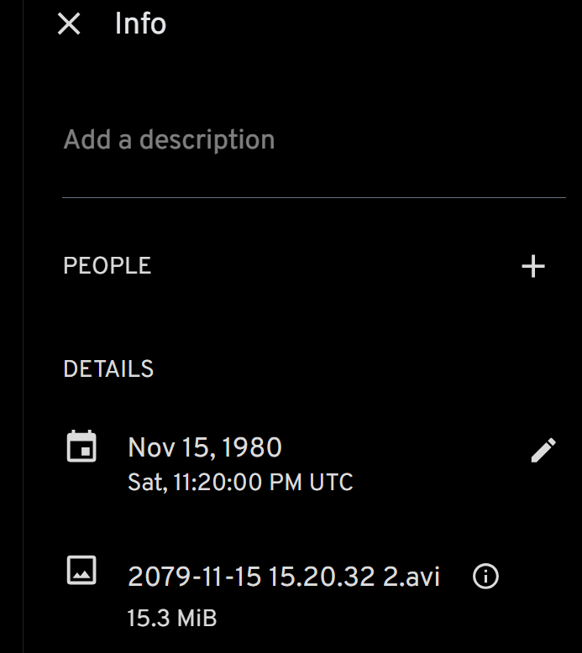Edit date with the pencil icon
Viewport: 582px width, 653px height.
click(x=543, y=451)
